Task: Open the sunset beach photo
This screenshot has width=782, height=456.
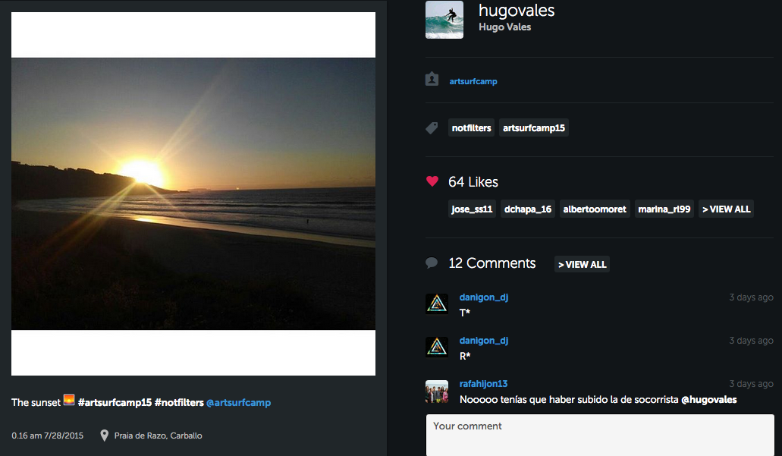Action: pos(193,193)
